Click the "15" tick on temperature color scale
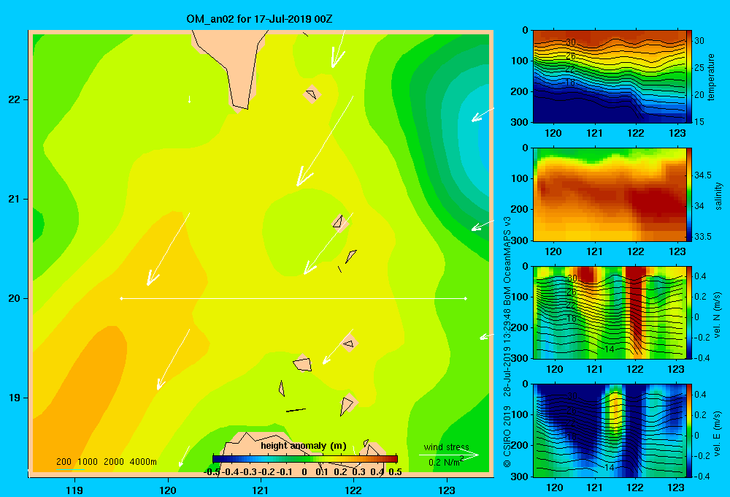This screenshot has width=730, height=497. [699, 121]
